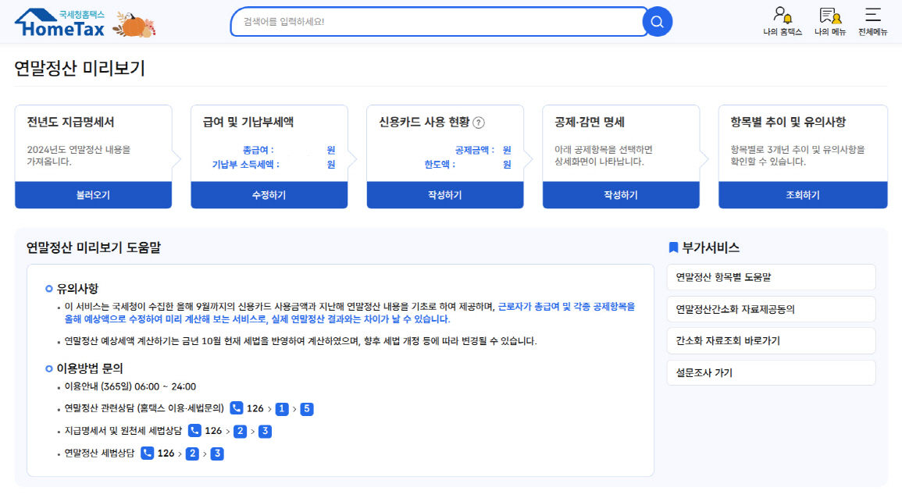Image resolution: width=902 pixels, height=498 pixels.
Task: Click the 이용안내 (365일) 06:00 ~ 24:00 line
Action: [x=130, y=387]
